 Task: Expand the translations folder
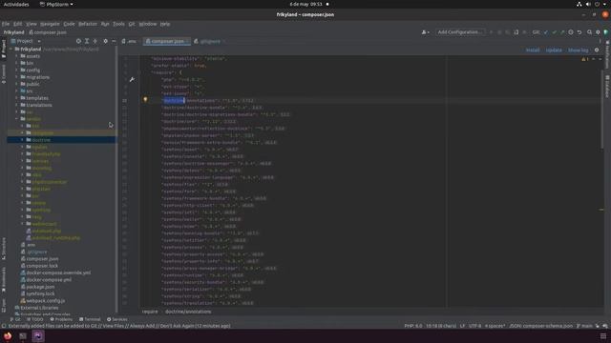click(x=17, y=105)
